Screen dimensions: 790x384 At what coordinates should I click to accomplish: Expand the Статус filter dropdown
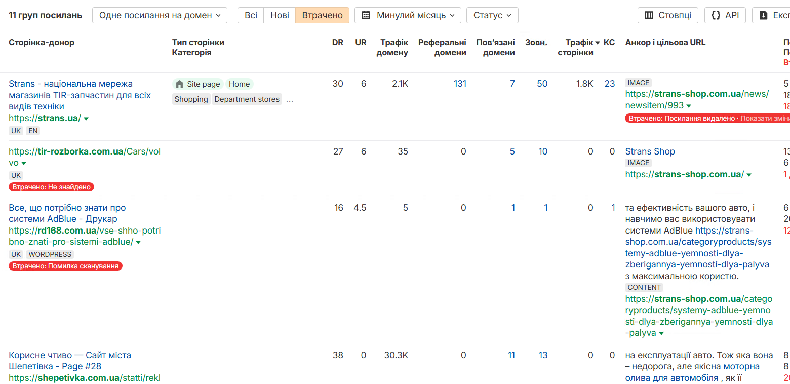click(492, 15)
